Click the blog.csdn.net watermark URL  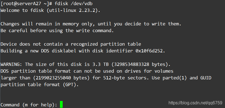195,103
